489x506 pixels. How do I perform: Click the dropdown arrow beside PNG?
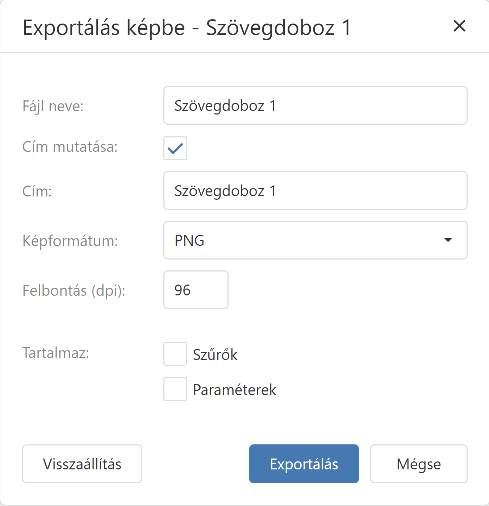(x=448, y=240)
